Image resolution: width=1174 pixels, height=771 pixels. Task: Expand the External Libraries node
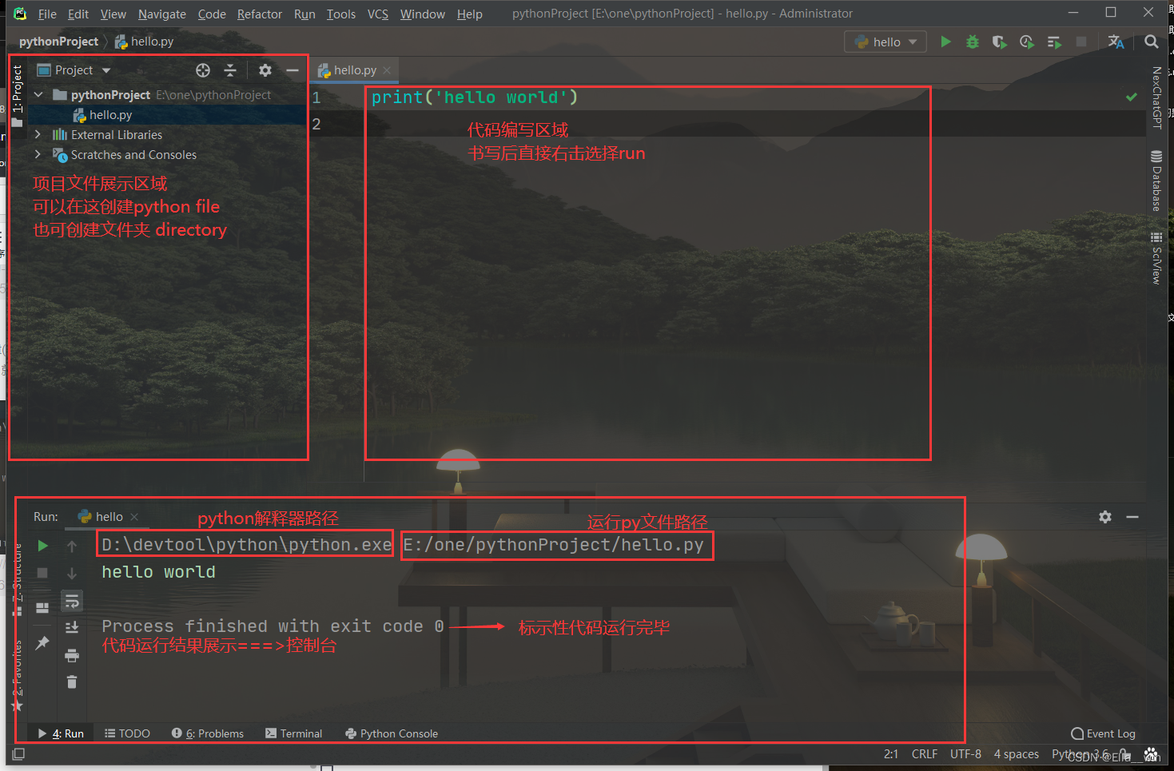click(x=38, y=134)
